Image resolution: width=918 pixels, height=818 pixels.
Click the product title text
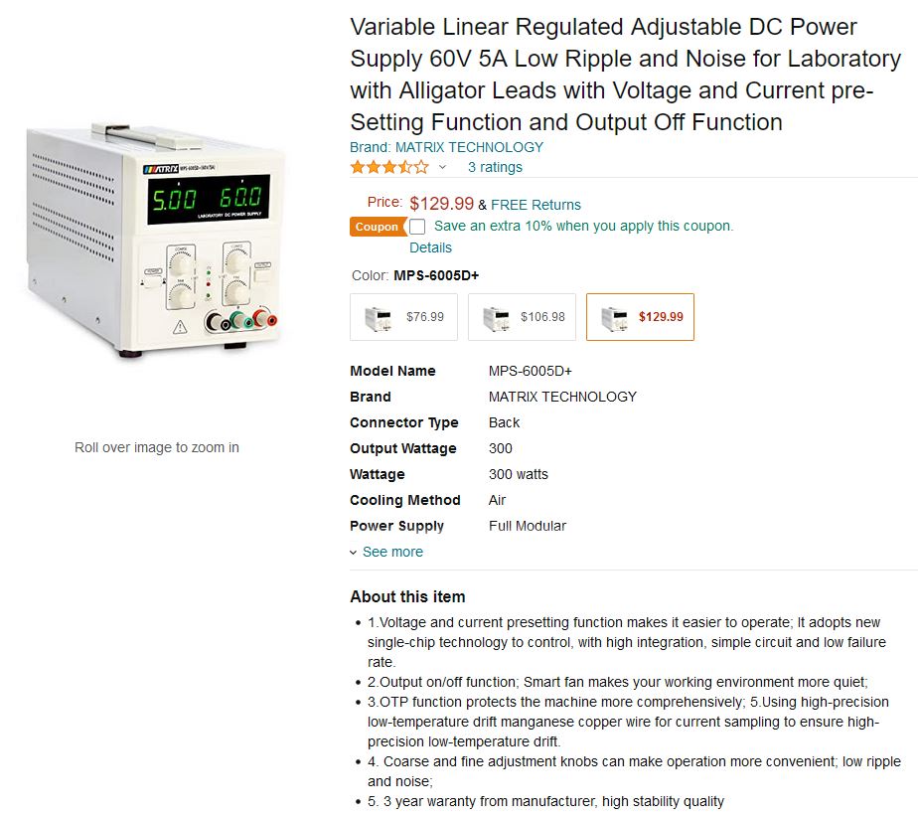tap(625, 75)
